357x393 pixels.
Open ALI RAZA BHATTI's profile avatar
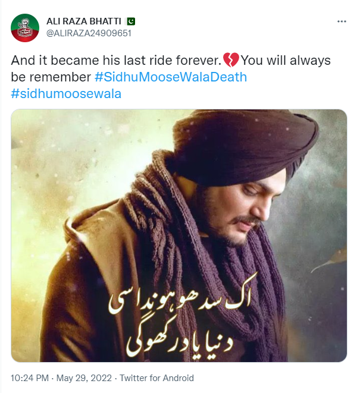pyautogui.click(x=25, y=28)
